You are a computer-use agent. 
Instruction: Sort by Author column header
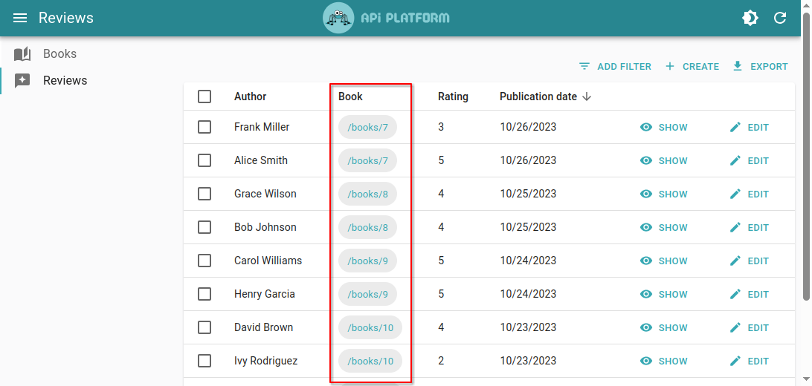250,96
